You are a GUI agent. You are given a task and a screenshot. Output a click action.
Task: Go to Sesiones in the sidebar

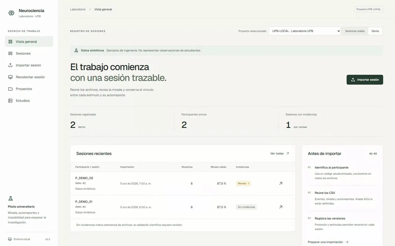pyautogui.click(x=29, y=54)
